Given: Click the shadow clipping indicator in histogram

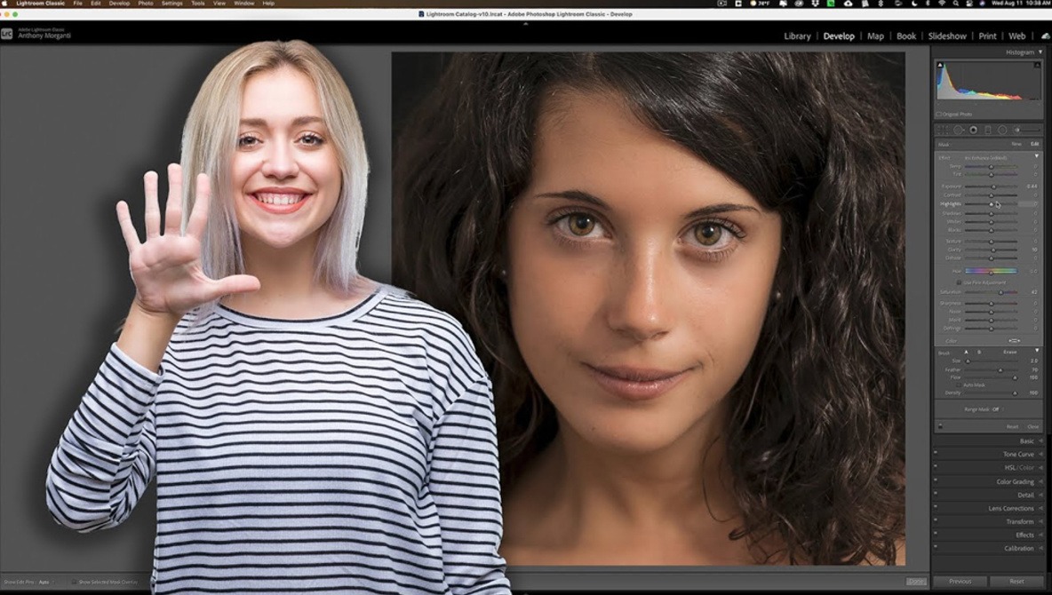Looking at the screenshot, I should tap(940, 66).
